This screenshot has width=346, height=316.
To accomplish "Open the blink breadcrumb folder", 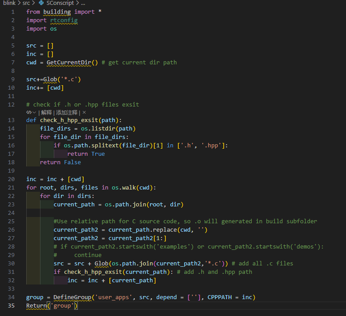I will coord(9,3).
